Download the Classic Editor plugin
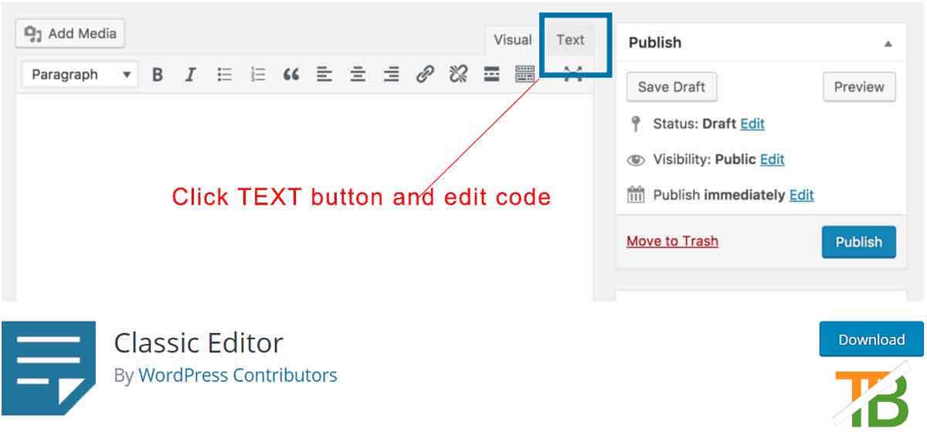Screen dimensions: 927x439 click(x=871, y=339)
